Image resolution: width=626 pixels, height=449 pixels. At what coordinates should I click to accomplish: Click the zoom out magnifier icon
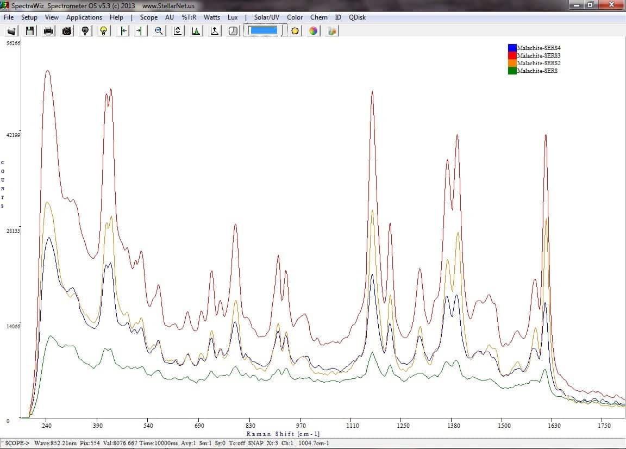159,31
